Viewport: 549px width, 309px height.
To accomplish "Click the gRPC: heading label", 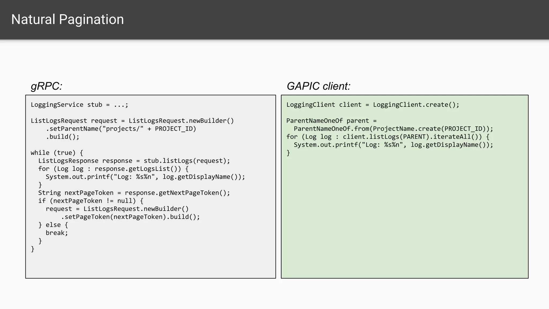I will click(47, 86).
